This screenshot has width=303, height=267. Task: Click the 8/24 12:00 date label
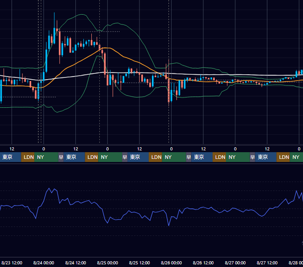[76, 263]
